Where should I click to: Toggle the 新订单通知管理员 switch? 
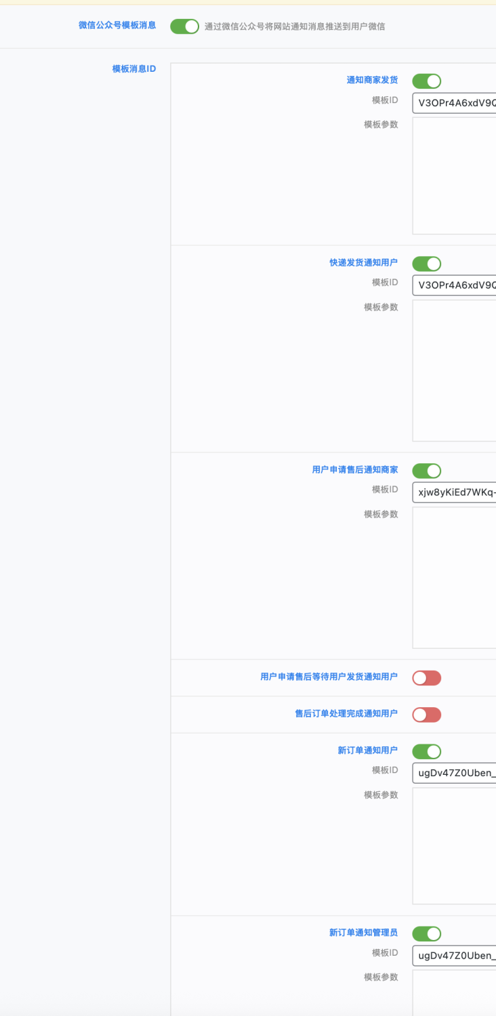pos(426,934)
